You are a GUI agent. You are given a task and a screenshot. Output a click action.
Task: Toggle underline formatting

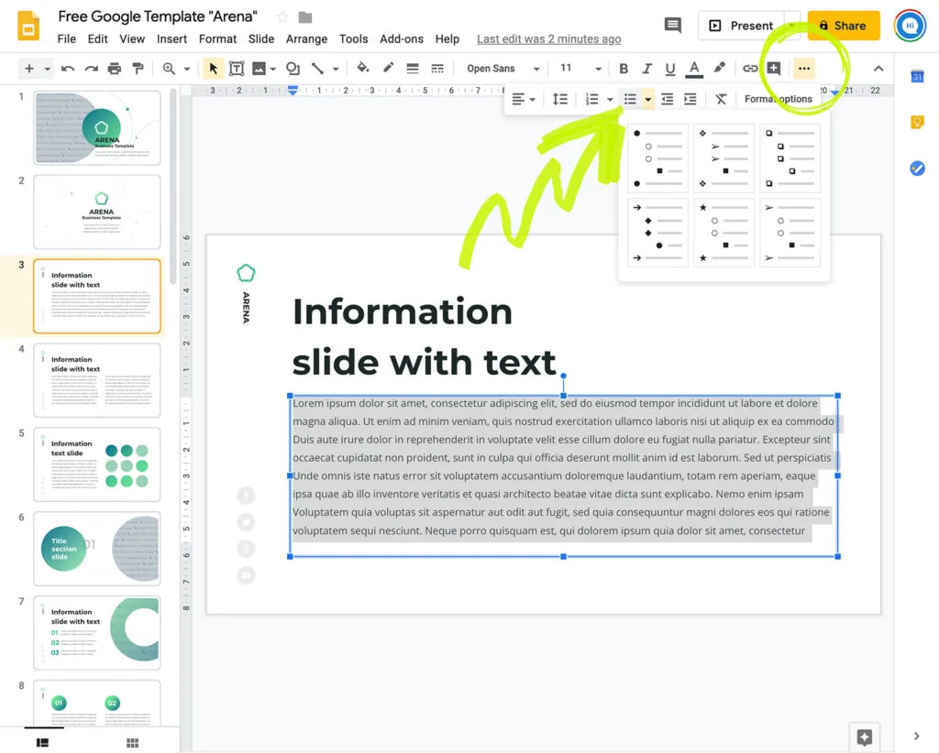tap(670, 69)
